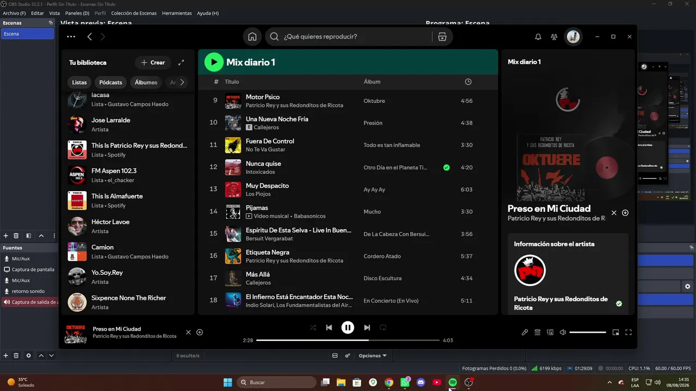
Task: Move source up in Fuentes
Action: [41, 356]
